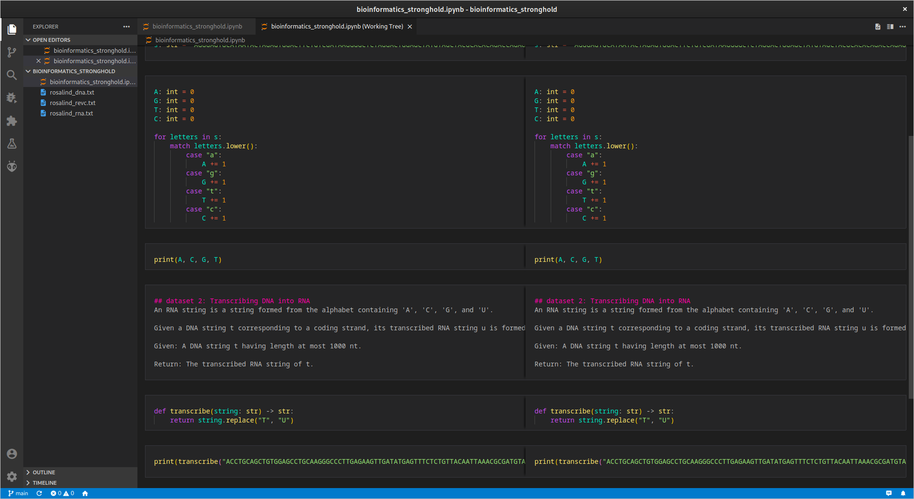The width and height of the screenshot is (914, 499).
Task: Select the Working Tree diff tab
Action: 337,27
